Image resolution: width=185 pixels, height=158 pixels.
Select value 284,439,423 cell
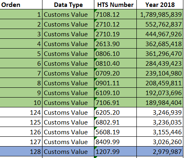pos(160,63)
